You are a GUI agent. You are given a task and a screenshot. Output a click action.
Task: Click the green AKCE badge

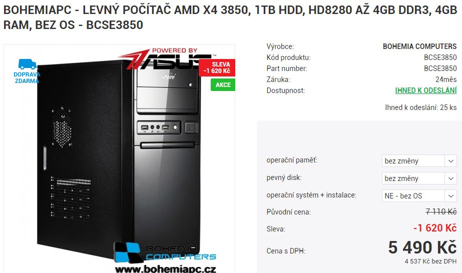(223, 84)
